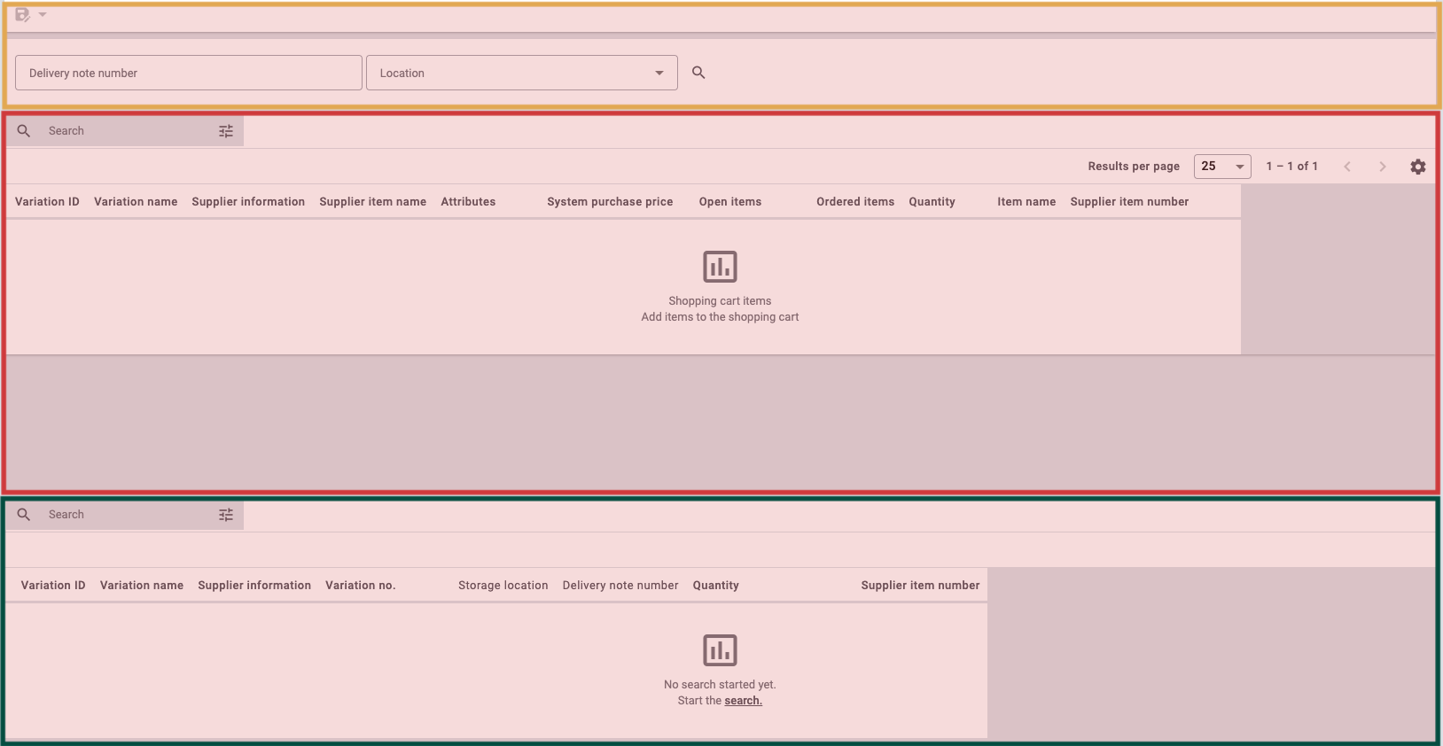Go to the previous results page

point(1347,167)
